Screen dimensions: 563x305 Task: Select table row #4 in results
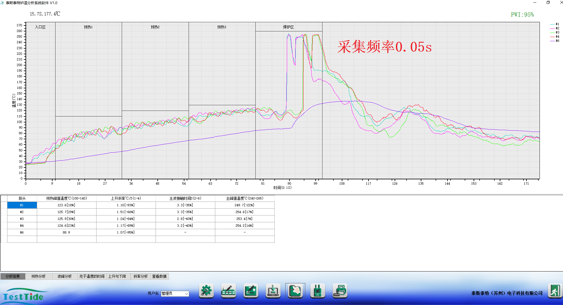tap(22, 225)
